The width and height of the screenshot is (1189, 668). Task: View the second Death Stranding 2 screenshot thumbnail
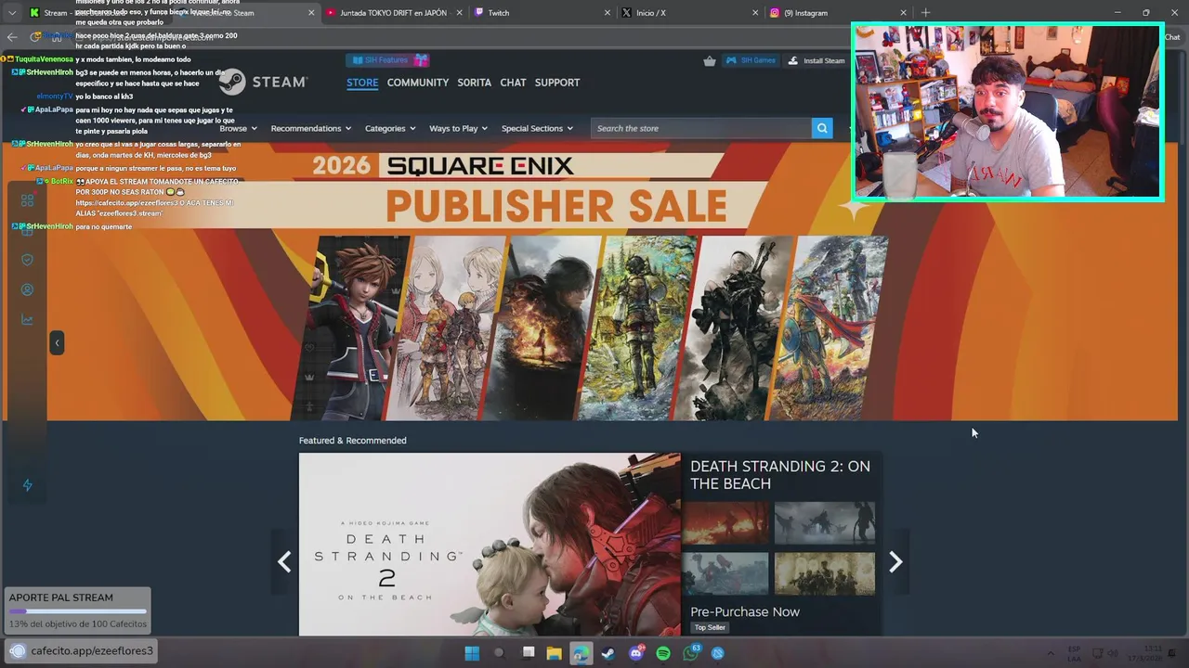point(825,522)
